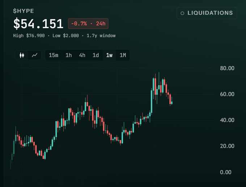The width and height of the screenshot is (246, 187).
Task: Click the 40.00 axis label
Action: click(x=227, y=120)
